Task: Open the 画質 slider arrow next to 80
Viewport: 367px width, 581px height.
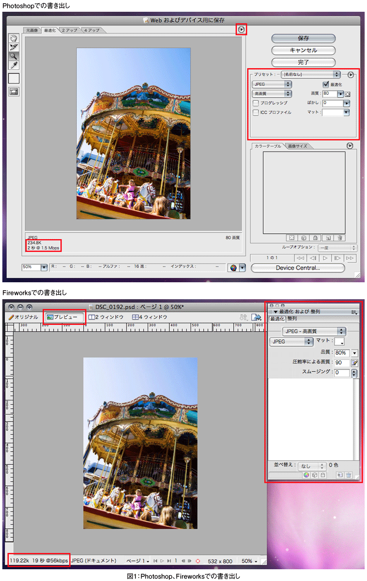Action: [x=341, y=94]
